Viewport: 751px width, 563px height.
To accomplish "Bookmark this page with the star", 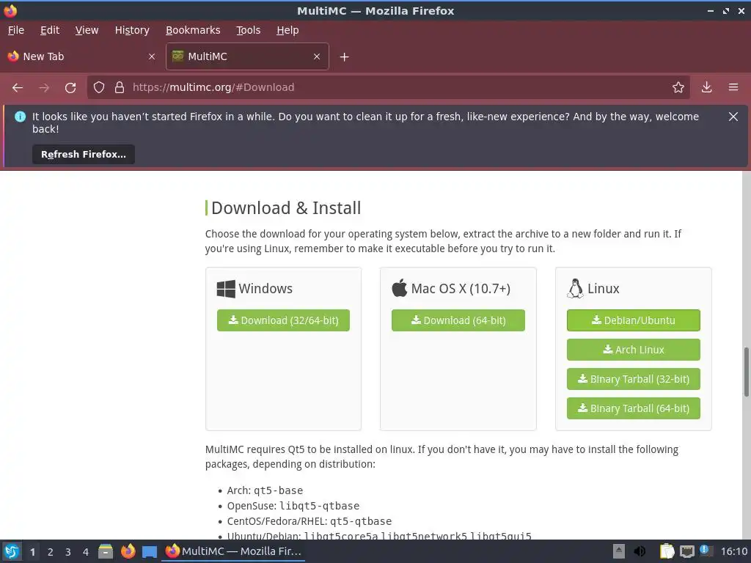I will (678, 87).
